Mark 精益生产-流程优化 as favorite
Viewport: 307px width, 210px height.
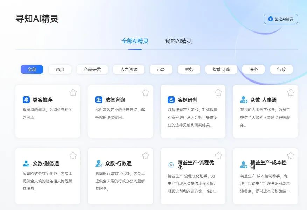(218, 156)
